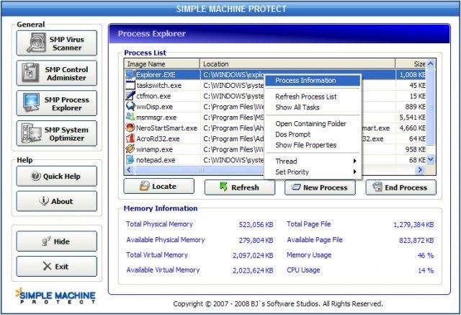The width and height of the screenshot is (461, 315).
Task: Exit Simple Machine Protect
Action: (x=57, y=267)
